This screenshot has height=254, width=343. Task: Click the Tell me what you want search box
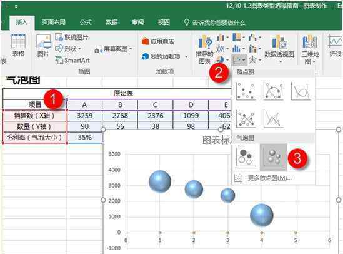(215, 23)
